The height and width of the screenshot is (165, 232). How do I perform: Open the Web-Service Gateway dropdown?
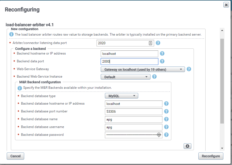pos(142,69)
